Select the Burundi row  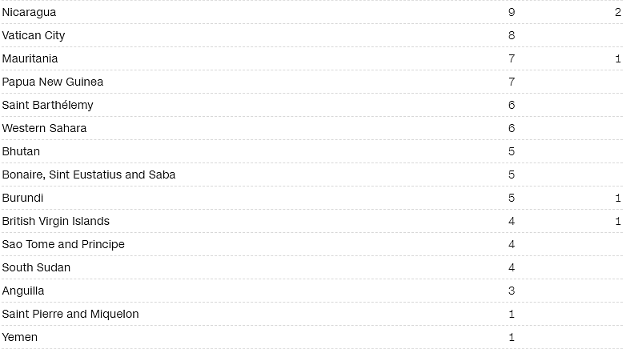[x=312, y=198]
